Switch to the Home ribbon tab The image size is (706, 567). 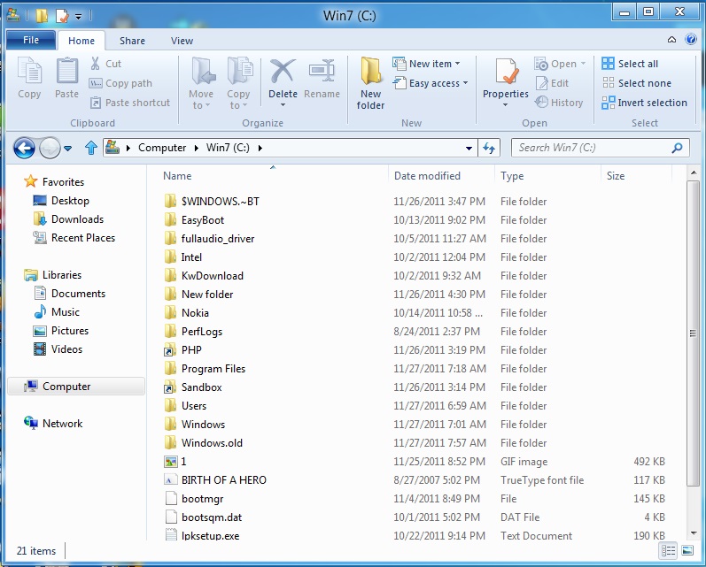coord(81,41)
